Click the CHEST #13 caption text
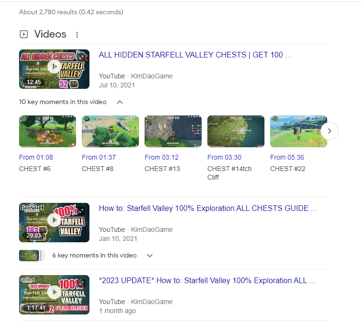 click(162, 169)
